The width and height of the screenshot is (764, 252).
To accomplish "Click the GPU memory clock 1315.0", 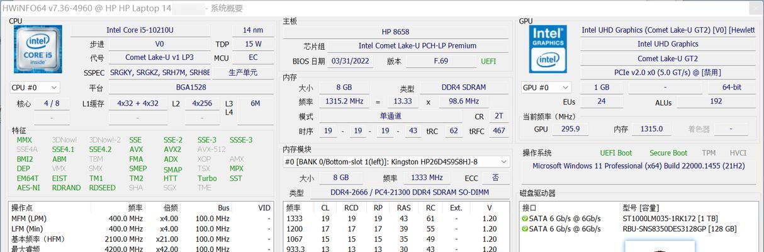I will (651, 129).
